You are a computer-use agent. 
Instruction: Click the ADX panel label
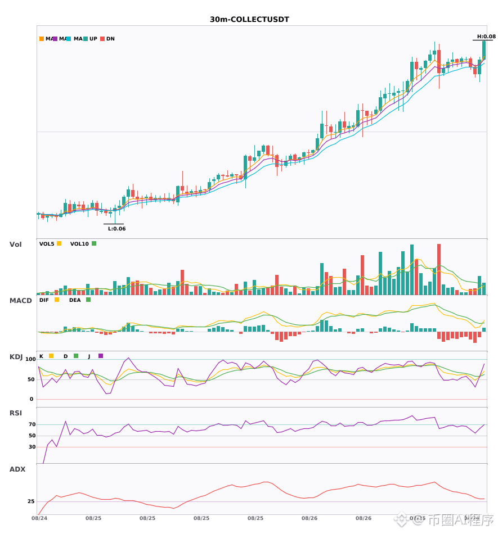click(17, 469)
